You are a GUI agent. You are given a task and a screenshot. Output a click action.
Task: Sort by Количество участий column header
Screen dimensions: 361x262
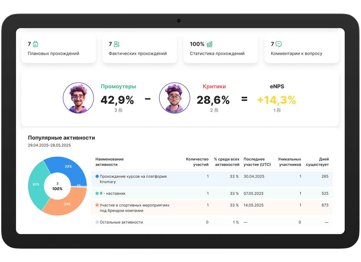tap(197, 162)
